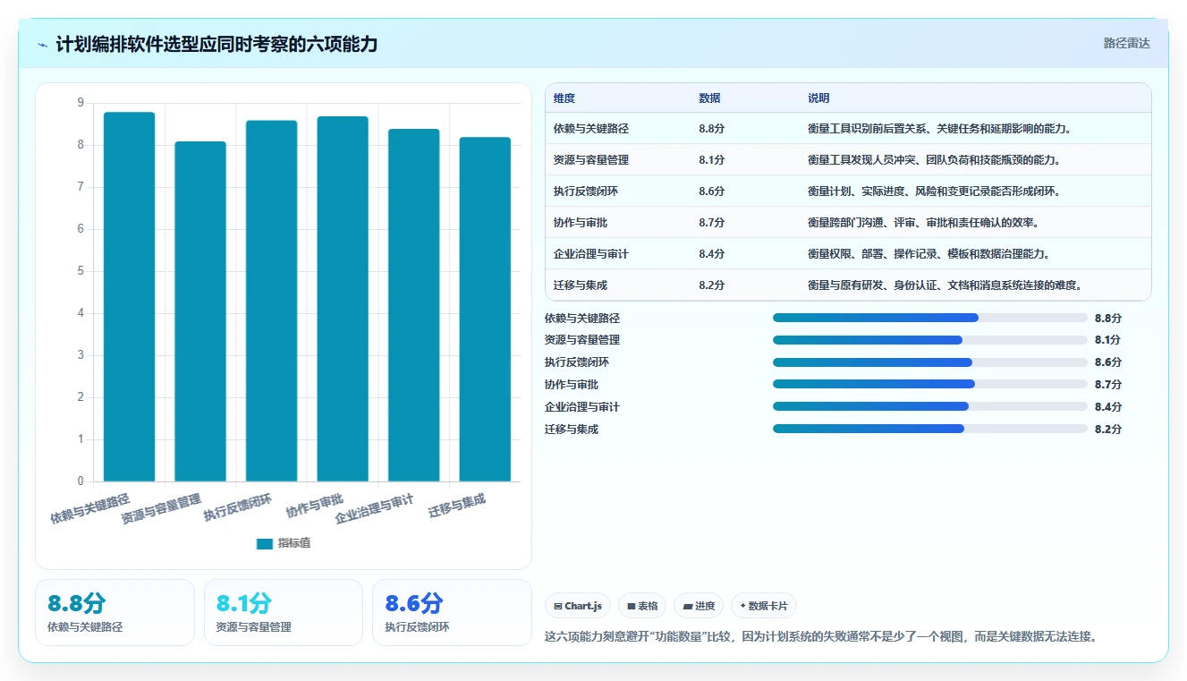
Task: Click the 数据 column header
Action: [709, 98]
